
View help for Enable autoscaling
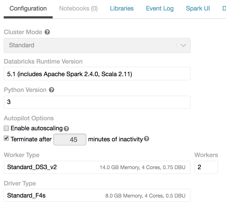(66, 128)
